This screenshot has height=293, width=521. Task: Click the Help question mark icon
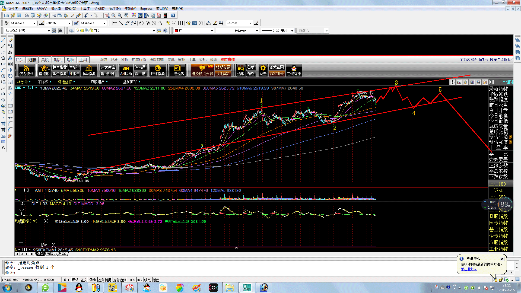click(x=173, y=15)
